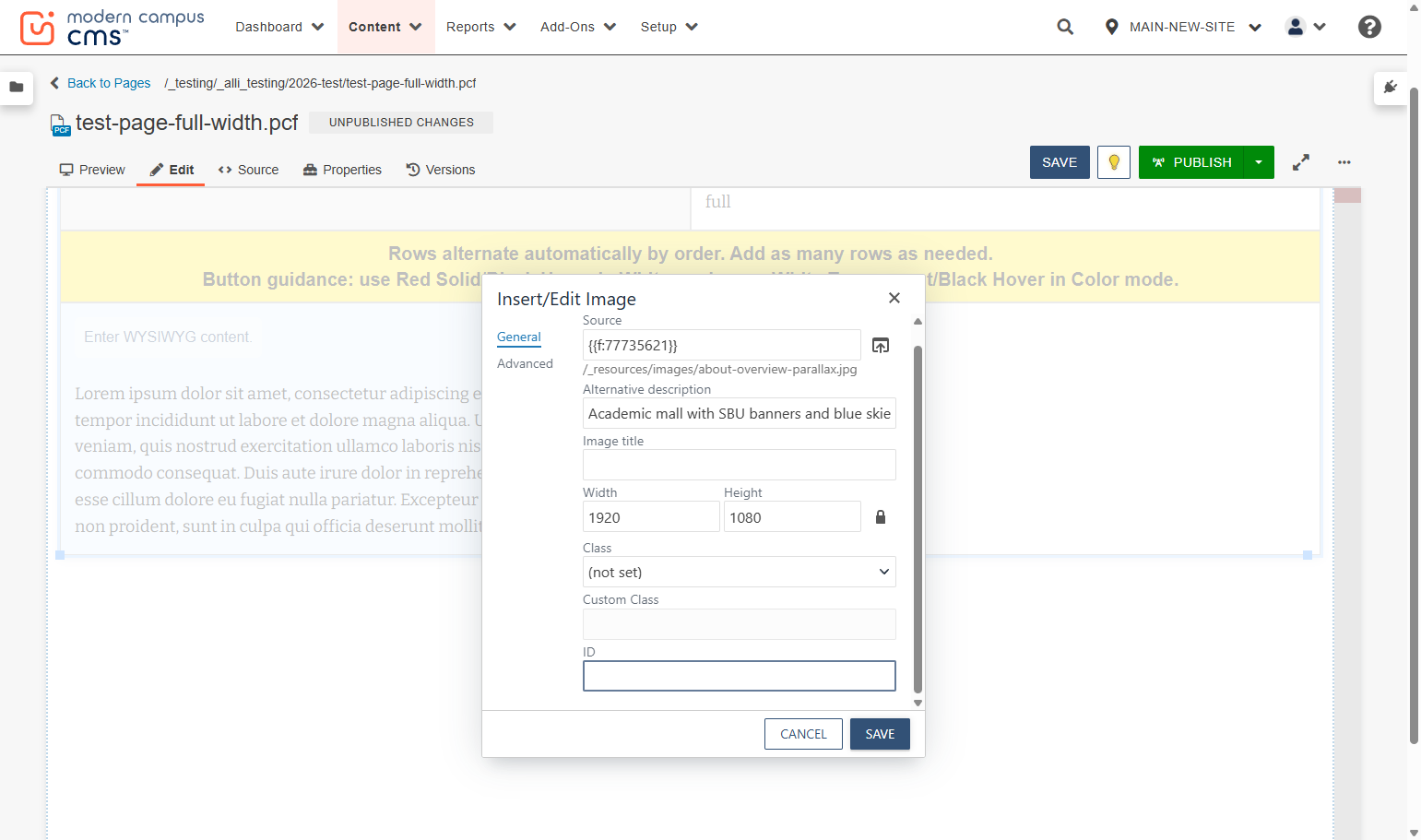Toggle fullscreen expand arrows icon

(1301, 162)
